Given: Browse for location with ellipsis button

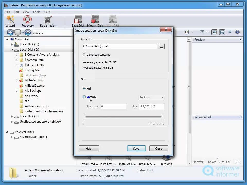Looking at the screenshot, I should [x=162, y=47].
